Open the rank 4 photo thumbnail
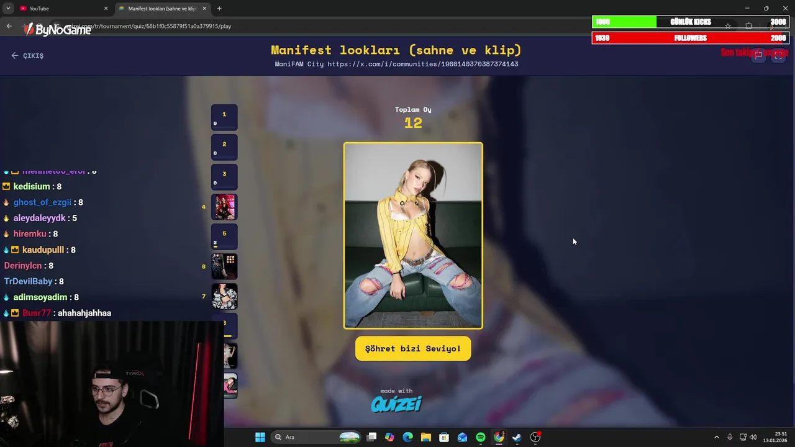Screen dimensions: 795x447 tap(224, 207)
